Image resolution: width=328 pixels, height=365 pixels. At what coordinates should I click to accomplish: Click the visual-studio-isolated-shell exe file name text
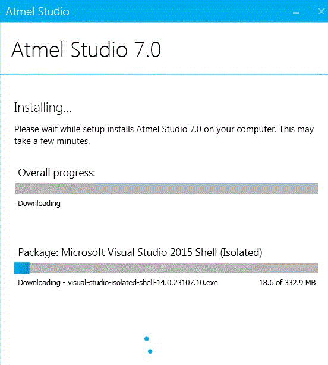pyautogui.click(x=143, y=283)
